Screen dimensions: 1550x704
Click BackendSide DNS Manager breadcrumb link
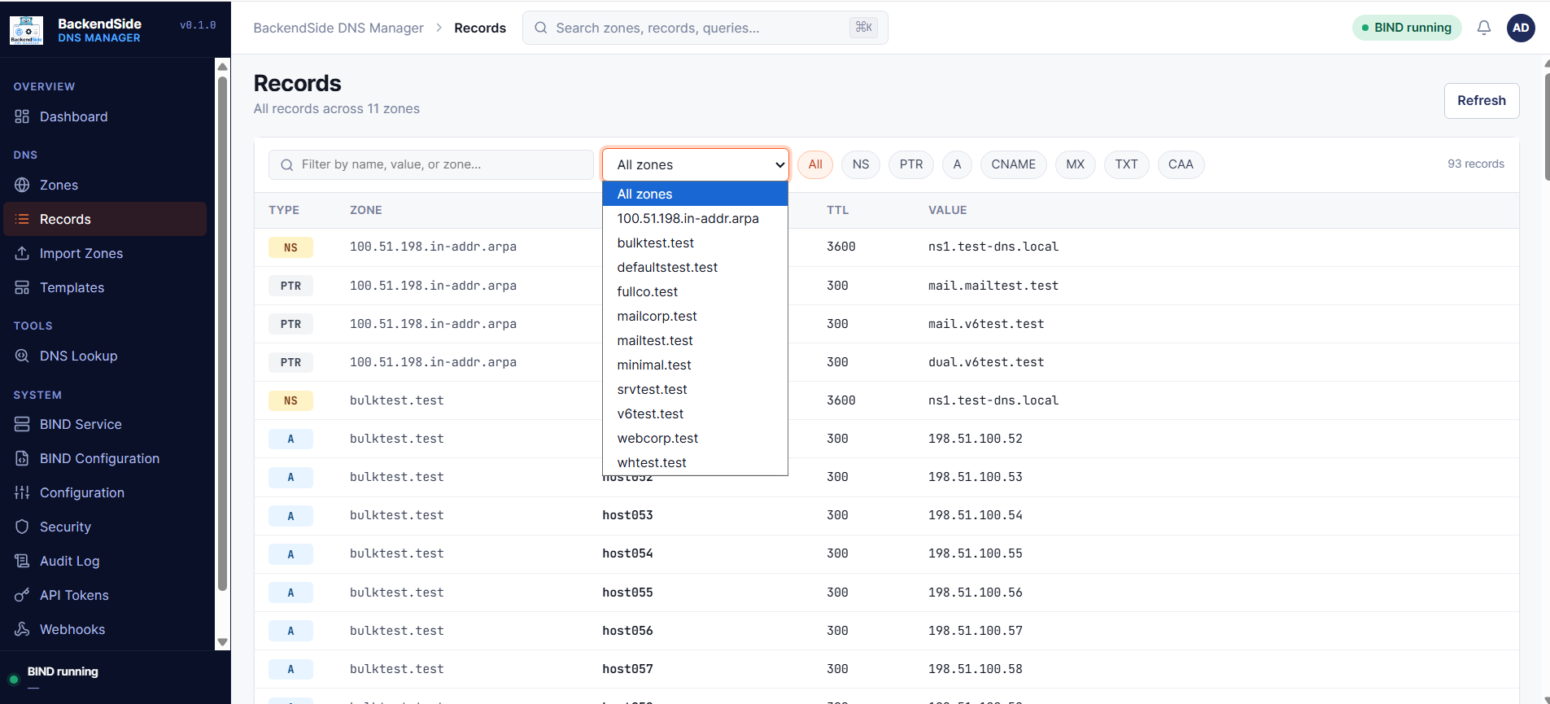tap(338, 28)
